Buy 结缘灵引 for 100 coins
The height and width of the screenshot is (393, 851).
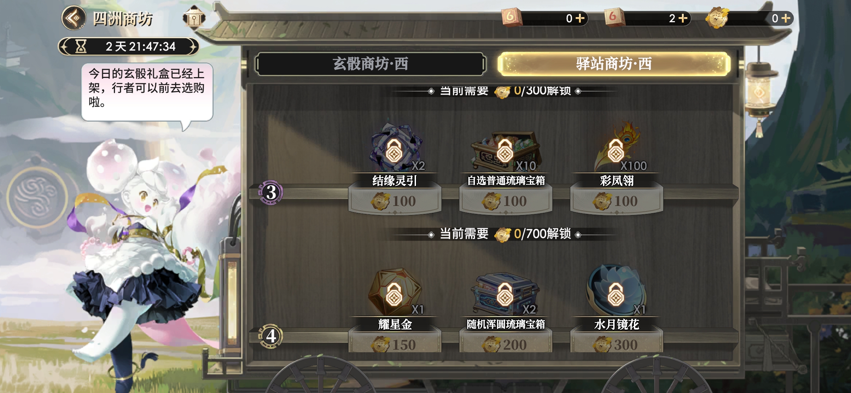click(x=395, y=201)
